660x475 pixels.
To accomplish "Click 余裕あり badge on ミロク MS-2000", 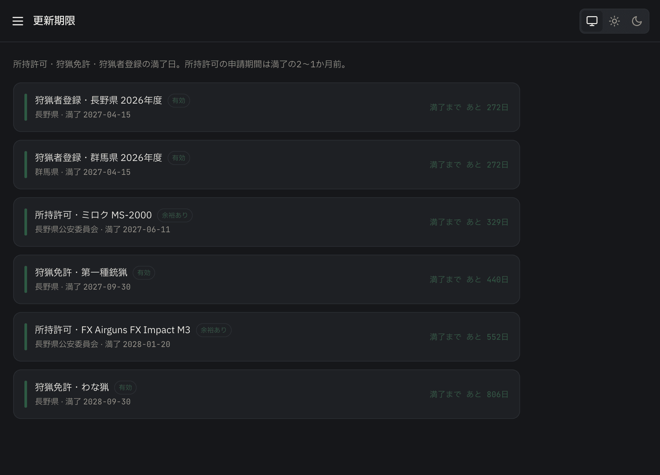I will click(x=175, y=215).
